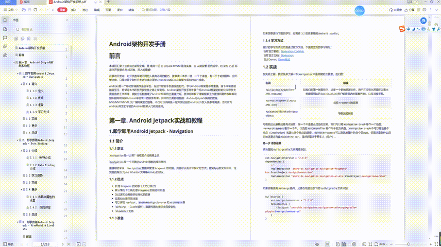Toggle eye-care mode icon in status bar

317,244
